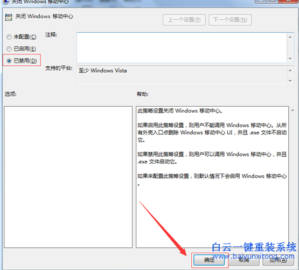
Task: Click help paragraph starting '如果启用此策略设置'
Action: [212, 133]
